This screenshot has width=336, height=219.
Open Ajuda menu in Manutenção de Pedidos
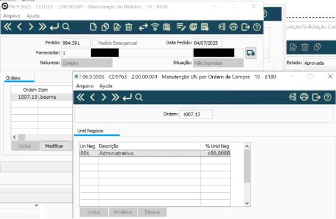point(33,16)
